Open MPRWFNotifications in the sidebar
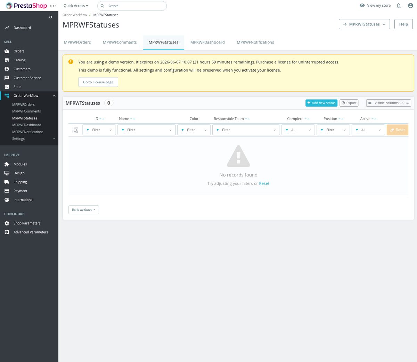The image size is (417, 362). pos(28,132)
